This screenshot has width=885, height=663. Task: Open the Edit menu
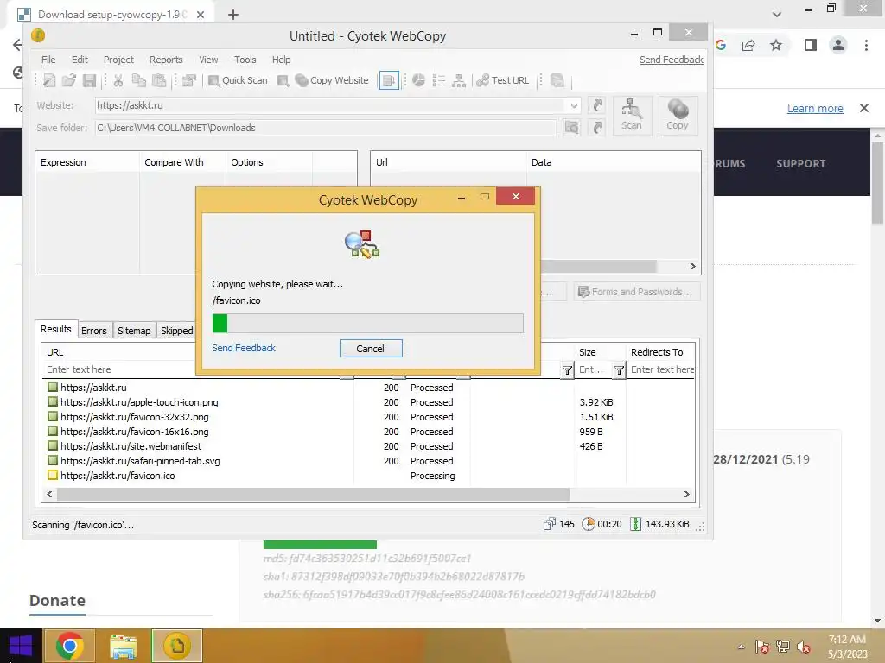(x=80, y=60)
